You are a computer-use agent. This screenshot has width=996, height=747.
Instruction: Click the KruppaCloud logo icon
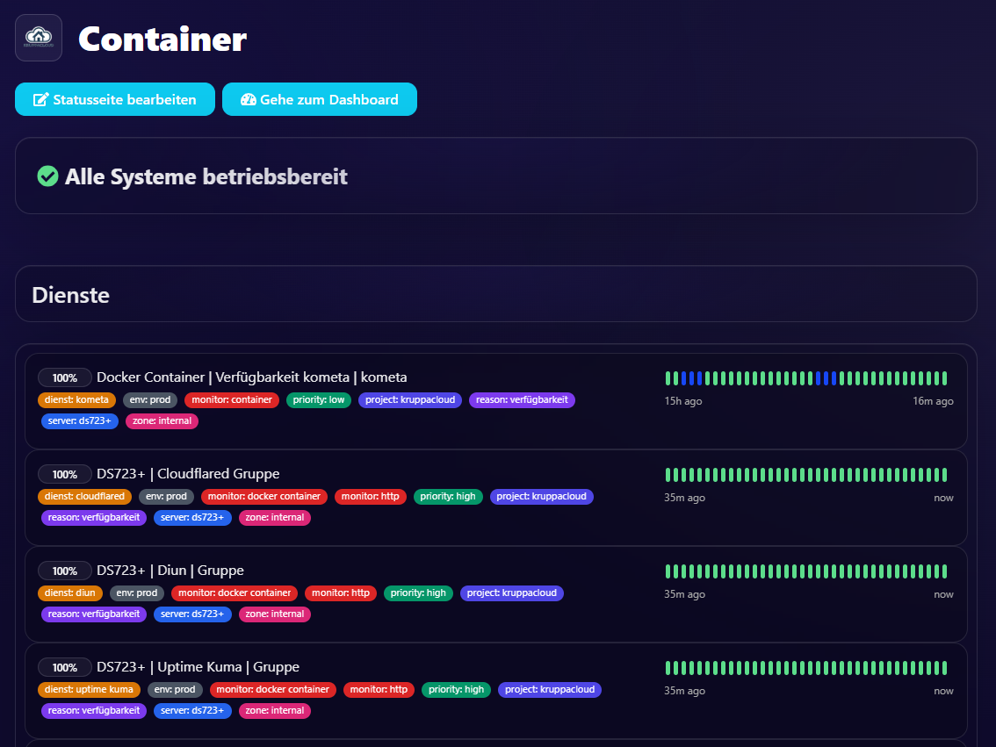point(38,37)
